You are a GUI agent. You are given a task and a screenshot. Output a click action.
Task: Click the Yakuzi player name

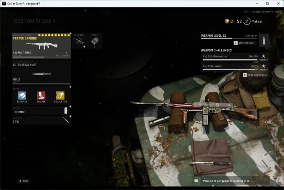[x=257, y=21]
